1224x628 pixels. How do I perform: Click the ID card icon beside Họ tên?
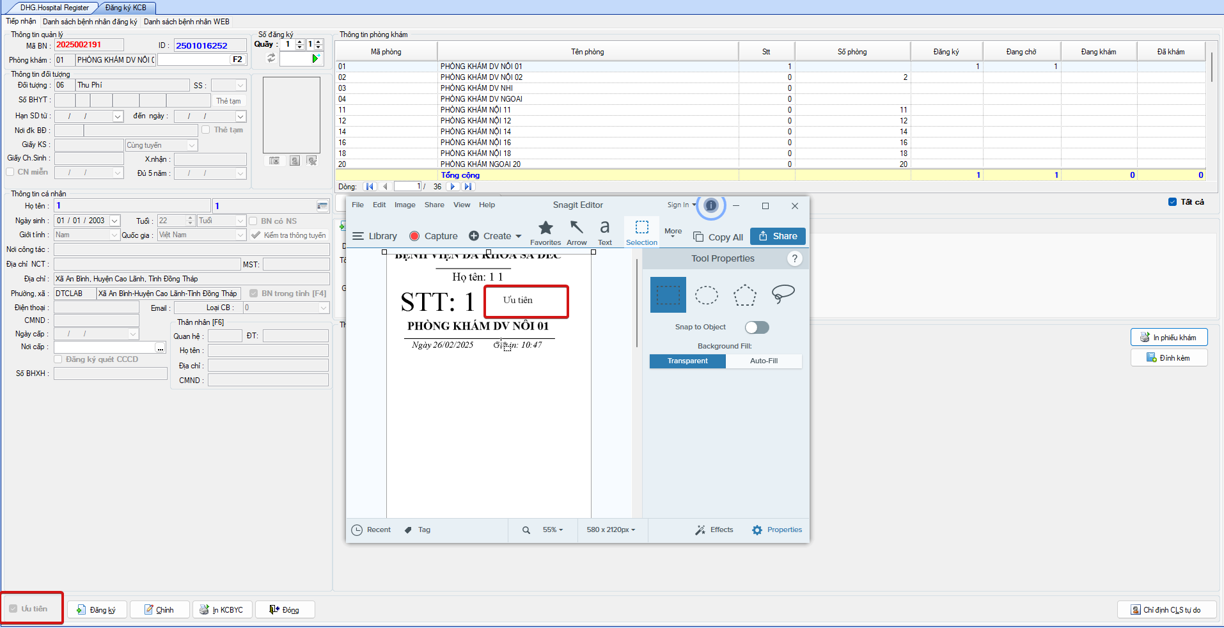(x=322, y=206)
